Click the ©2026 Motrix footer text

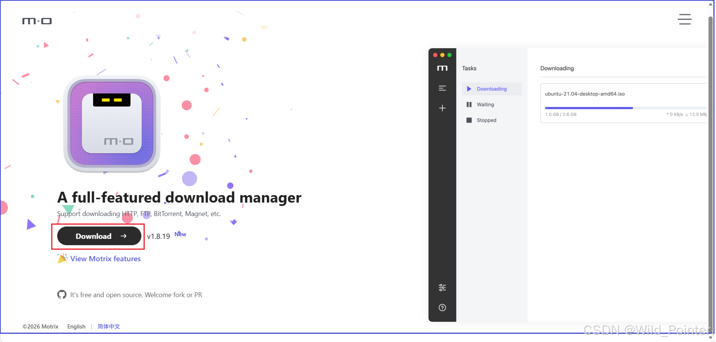pyautogui.click(x=40, y=327)
